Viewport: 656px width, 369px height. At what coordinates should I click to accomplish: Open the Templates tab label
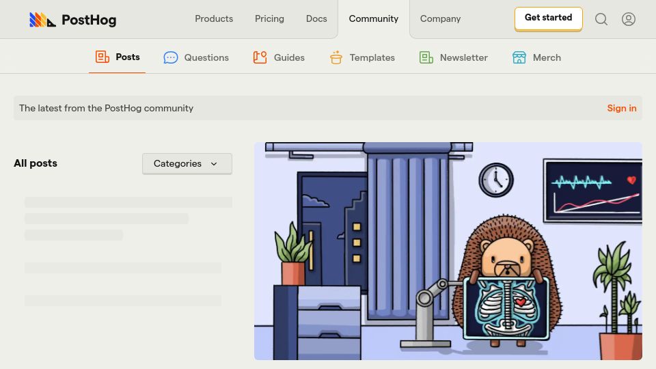tap(372, 57)
